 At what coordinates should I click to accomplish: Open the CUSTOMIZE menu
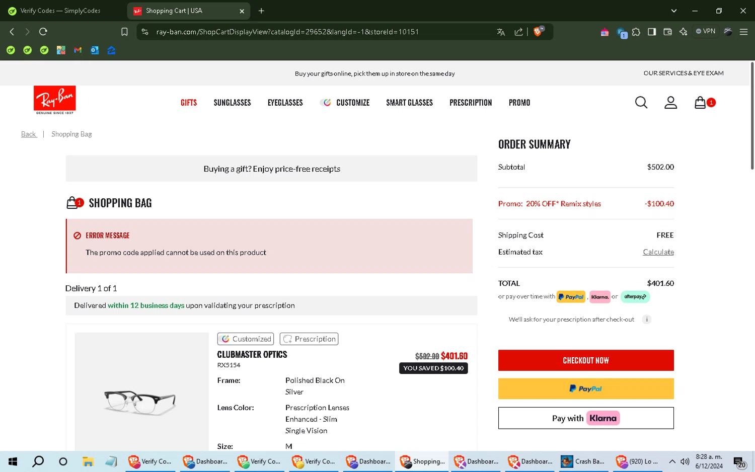click(x=345, y=103)
